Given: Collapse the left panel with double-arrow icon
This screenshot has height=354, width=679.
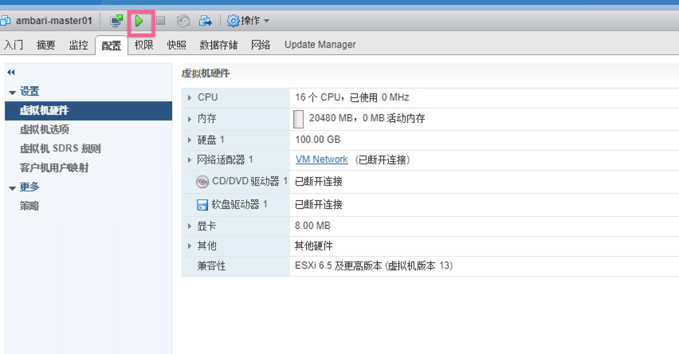Looking at the screenshot, I should (x=10, y=73).
